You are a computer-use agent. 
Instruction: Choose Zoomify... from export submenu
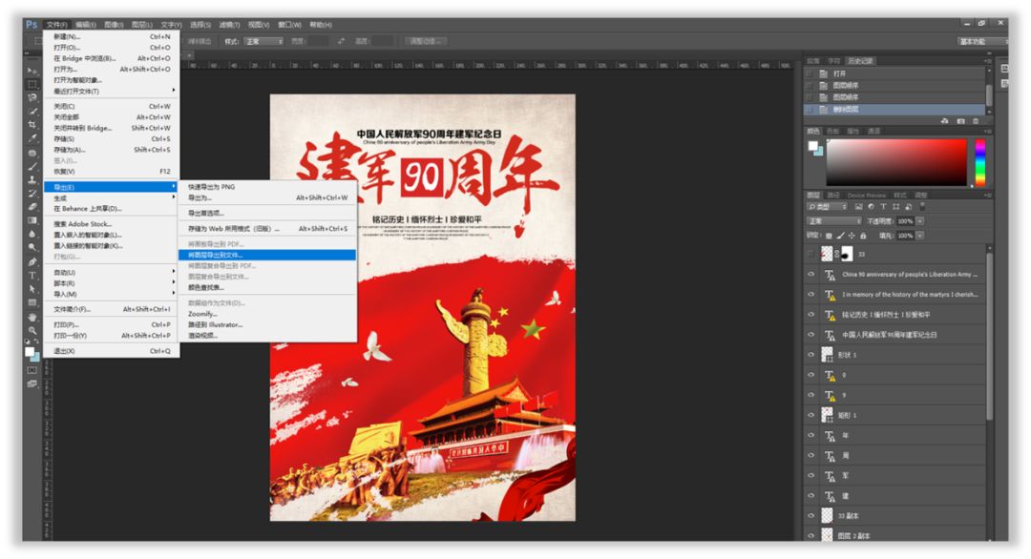coord(267,314)
